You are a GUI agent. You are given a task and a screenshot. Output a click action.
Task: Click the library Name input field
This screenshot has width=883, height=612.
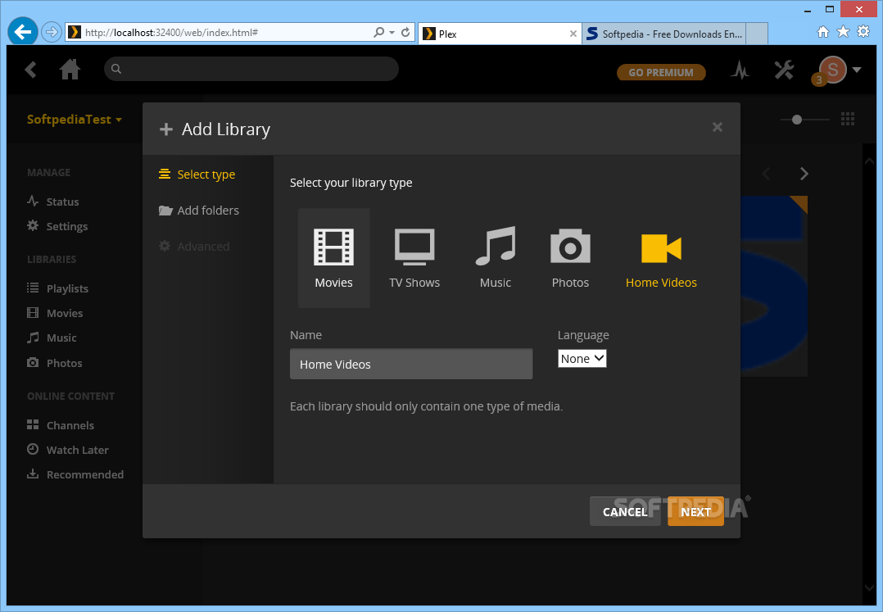coord(411,364)
